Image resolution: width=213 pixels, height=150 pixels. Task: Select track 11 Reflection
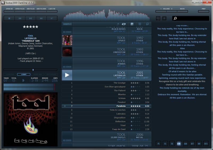(106, 121)
